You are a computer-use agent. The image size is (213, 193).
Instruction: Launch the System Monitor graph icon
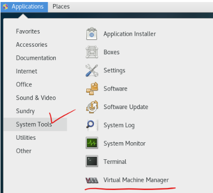click(92, 143)
